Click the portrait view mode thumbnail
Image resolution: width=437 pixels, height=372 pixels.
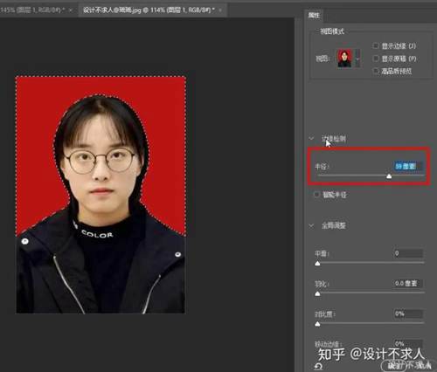[344, 59]
